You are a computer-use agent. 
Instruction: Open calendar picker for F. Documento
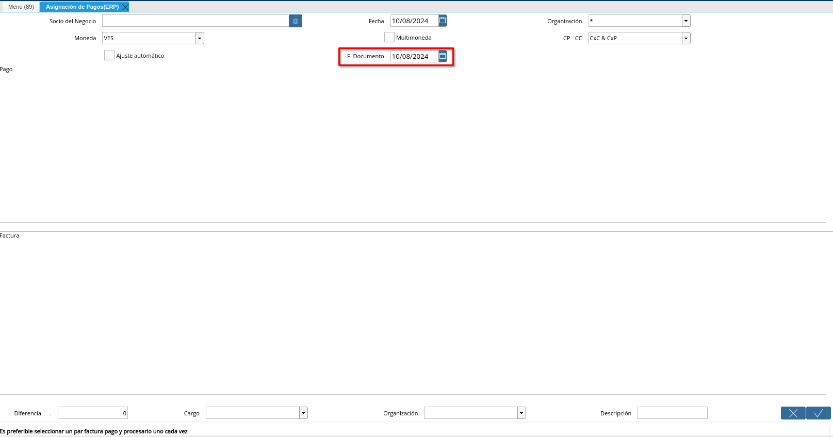pos(443,56)
